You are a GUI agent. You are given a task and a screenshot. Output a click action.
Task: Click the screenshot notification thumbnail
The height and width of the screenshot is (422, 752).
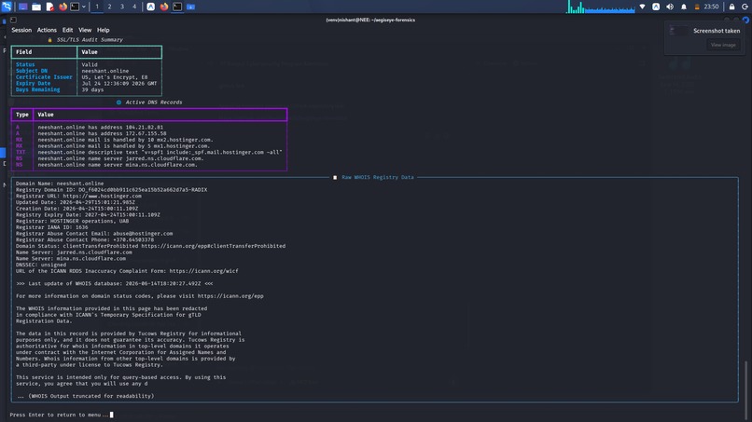pos(678,31)
